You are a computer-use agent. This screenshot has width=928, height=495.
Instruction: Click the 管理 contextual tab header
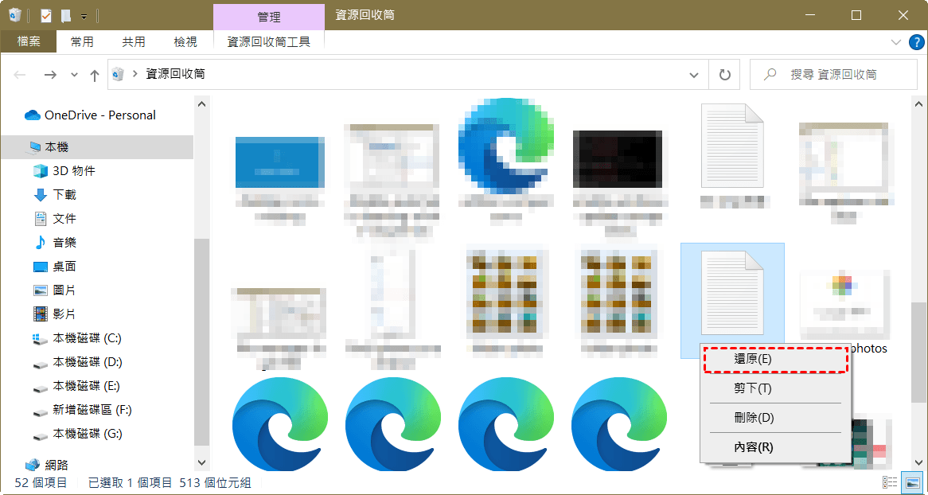(269, 18)
